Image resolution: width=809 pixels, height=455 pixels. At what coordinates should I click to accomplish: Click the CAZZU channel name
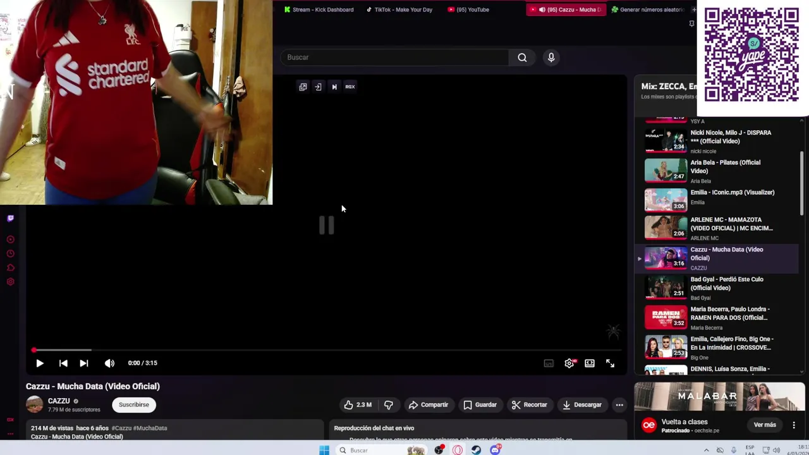click(x=59, y=401)
